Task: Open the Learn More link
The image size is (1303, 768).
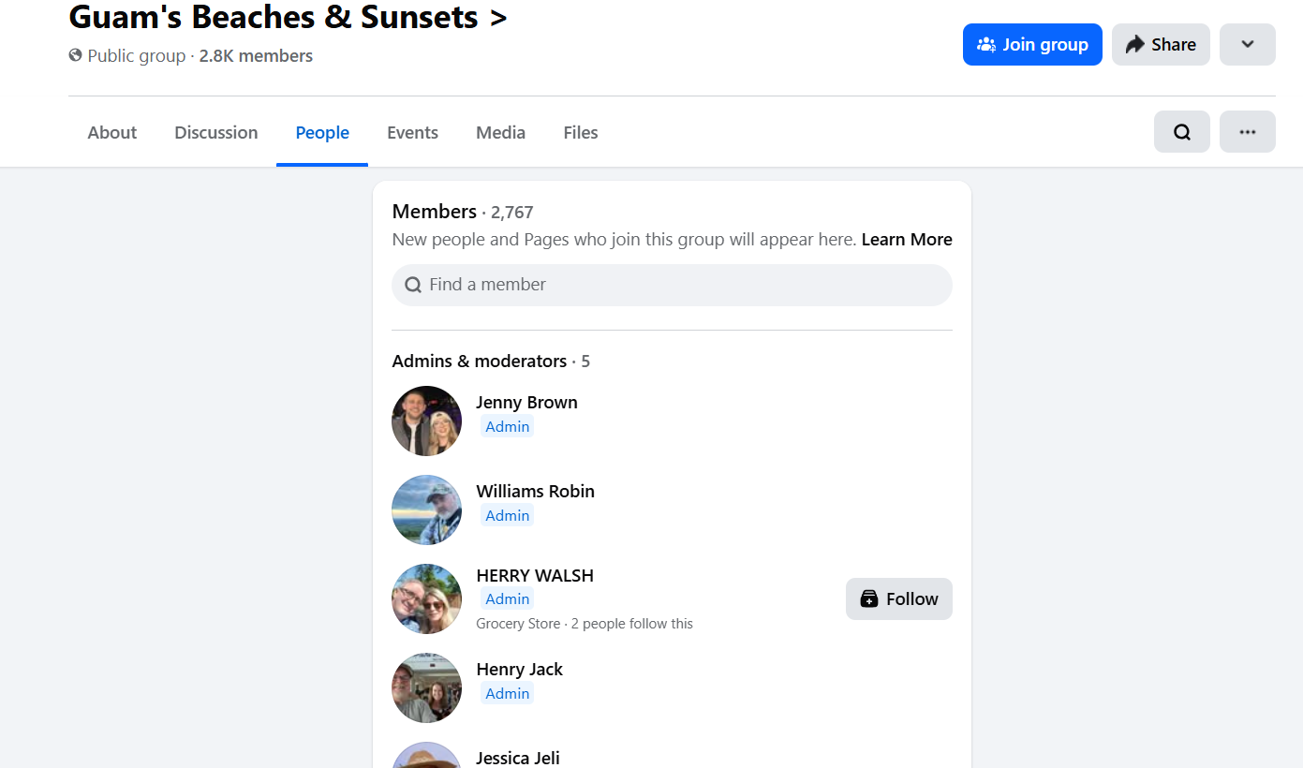Action: (907, 239)
